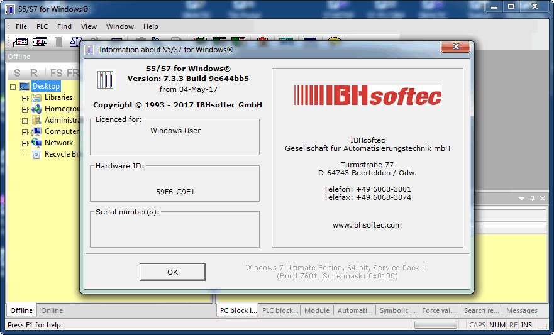Click the Network globe icon

36,143
